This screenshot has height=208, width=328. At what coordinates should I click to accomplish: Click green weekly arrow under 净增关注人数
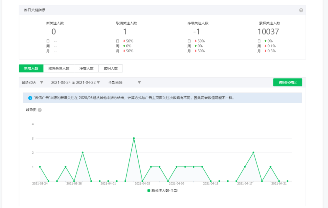click(x=196, y=46)
